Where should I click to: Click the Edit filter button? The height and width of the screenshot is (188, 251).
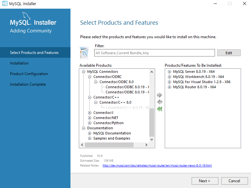click(x=229, y=53)
